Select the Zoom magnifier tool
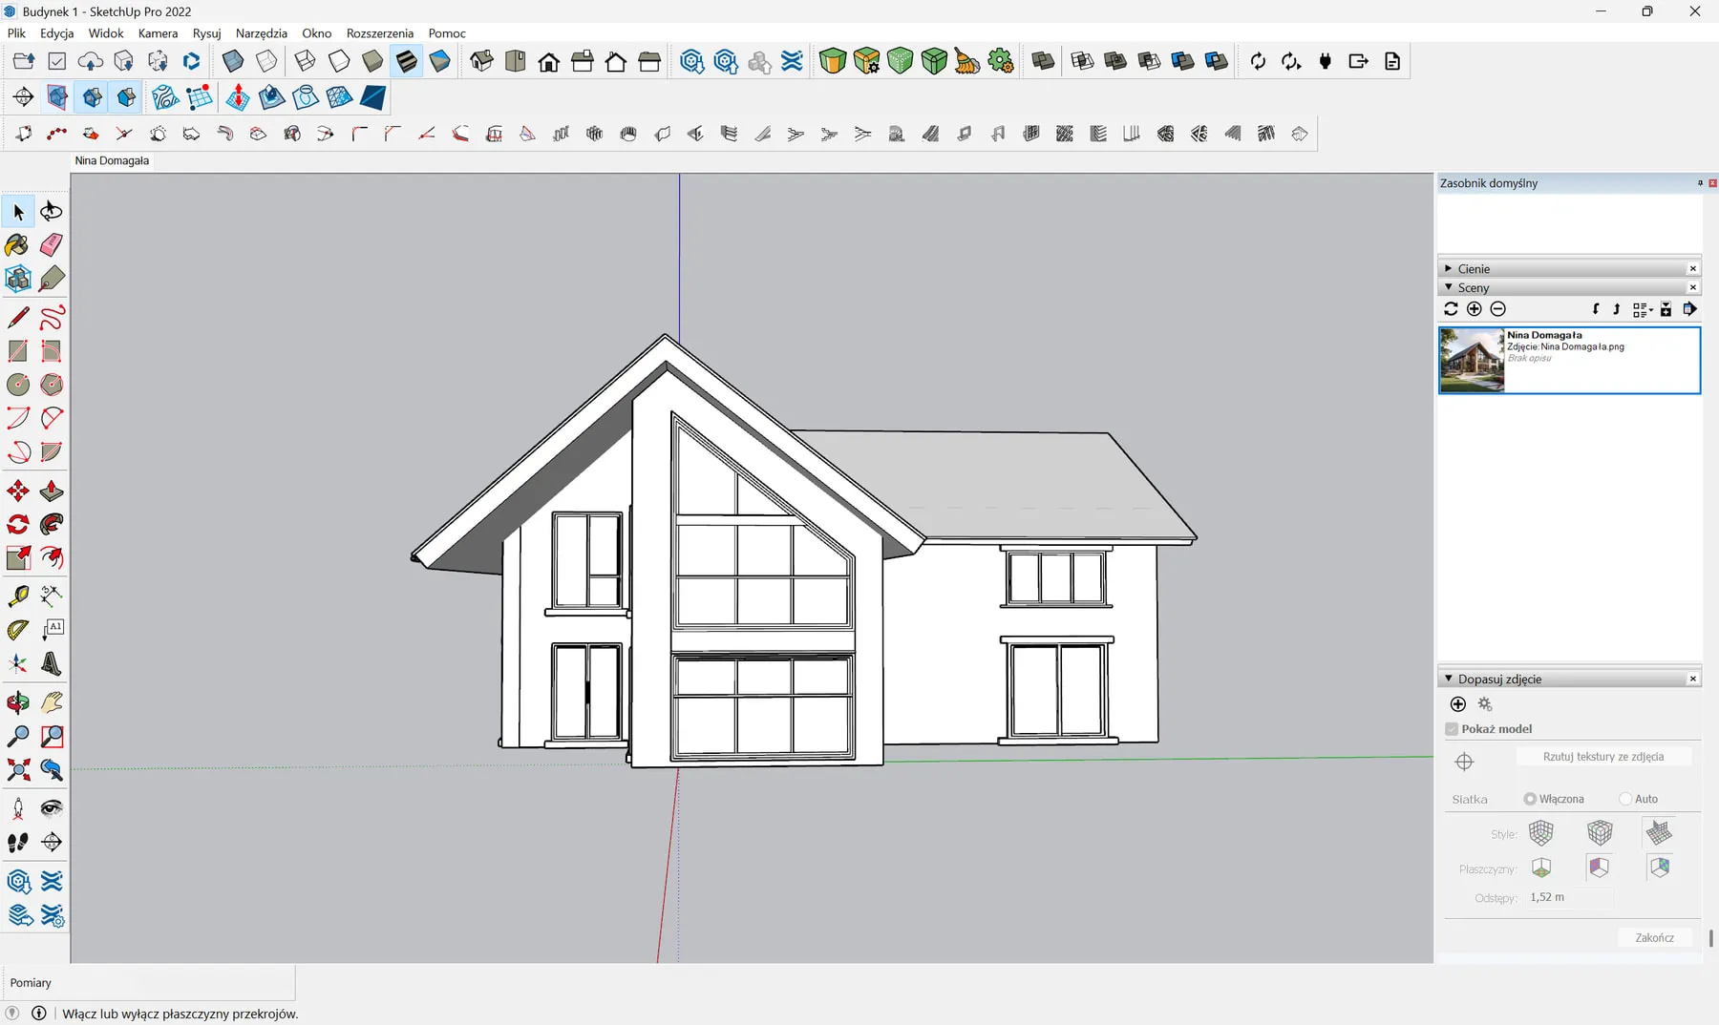Viewport: 1719px width, 1025px height. click(x=18, y=737)
